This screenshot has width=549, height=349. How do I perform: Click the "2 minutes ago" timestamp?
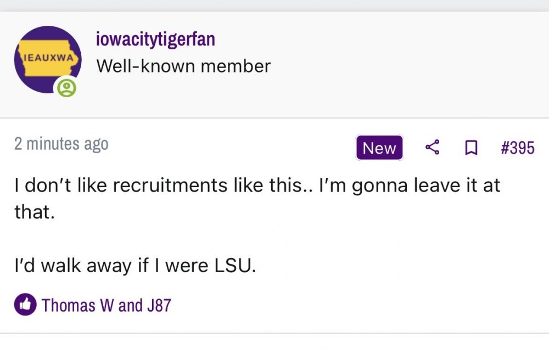61,144
